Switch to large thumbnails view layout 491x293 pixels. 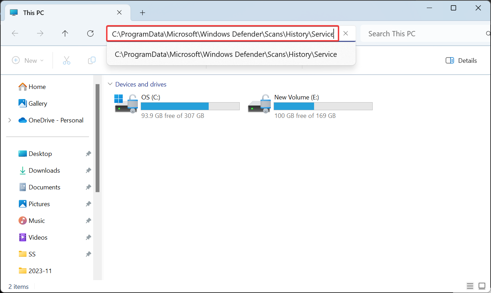point(482,286)
